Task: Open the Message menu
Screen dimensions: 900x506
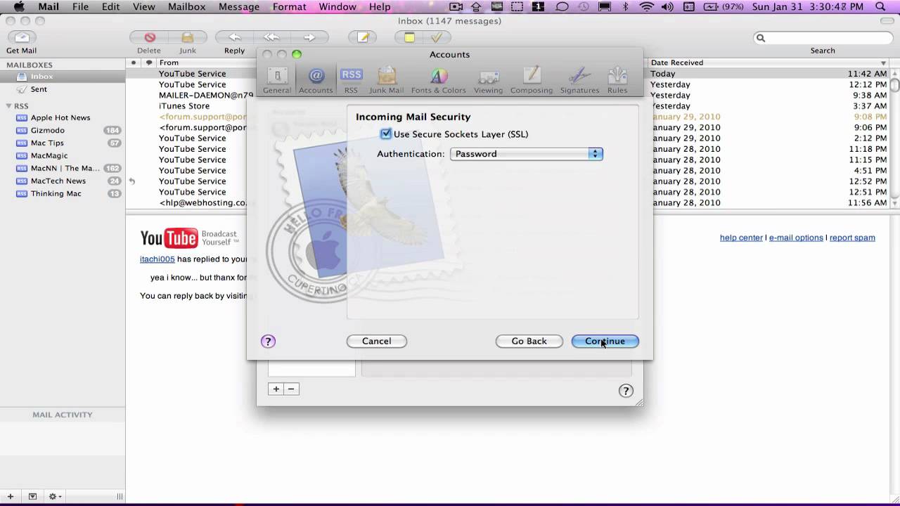Action: pos(239,7)
